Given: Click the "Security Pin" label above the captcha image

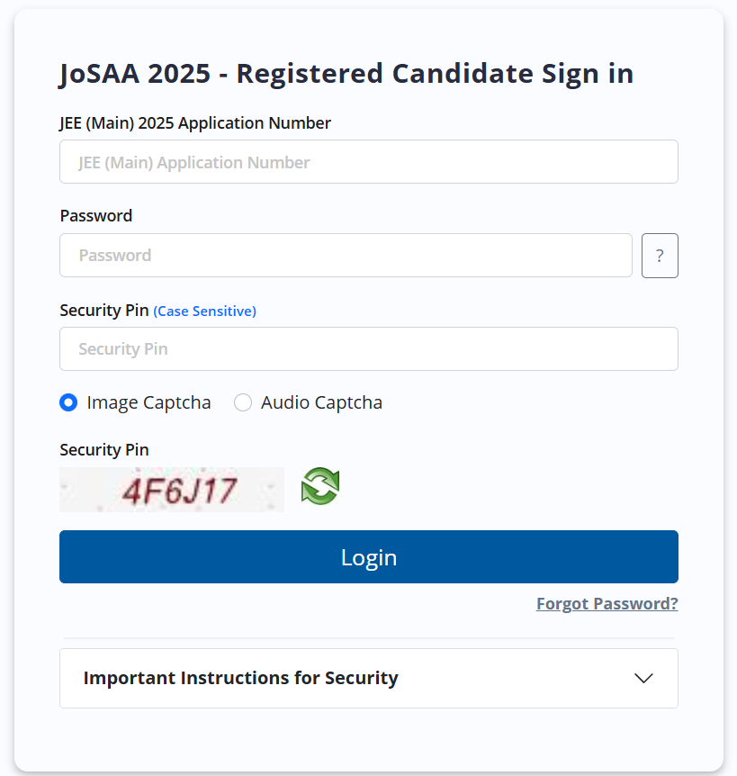Looking at the screenshot, I should [104, 450].
